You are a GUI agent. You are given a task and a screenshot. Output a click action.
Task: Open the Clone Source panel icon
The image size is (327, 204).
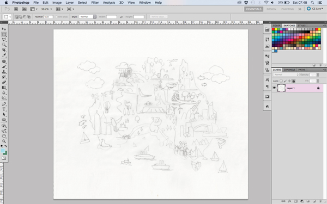(x=268, y=70)
